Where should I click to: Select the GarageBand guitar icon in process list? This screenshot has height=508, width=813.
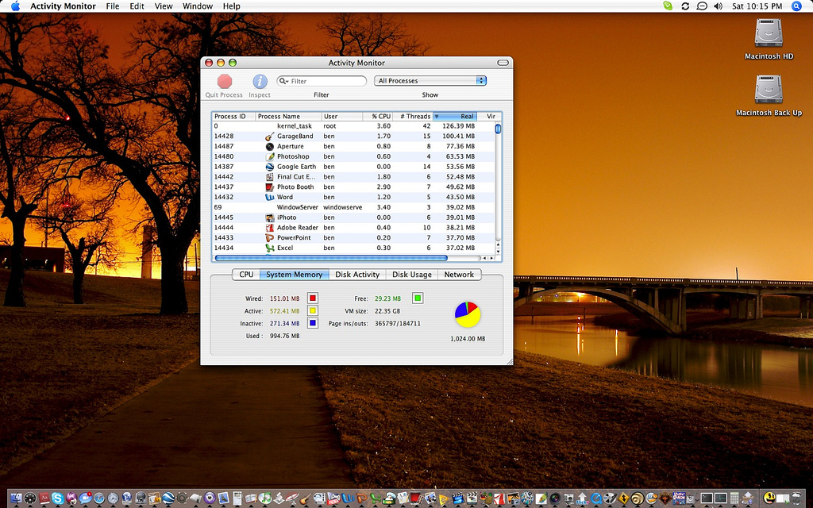270,137
